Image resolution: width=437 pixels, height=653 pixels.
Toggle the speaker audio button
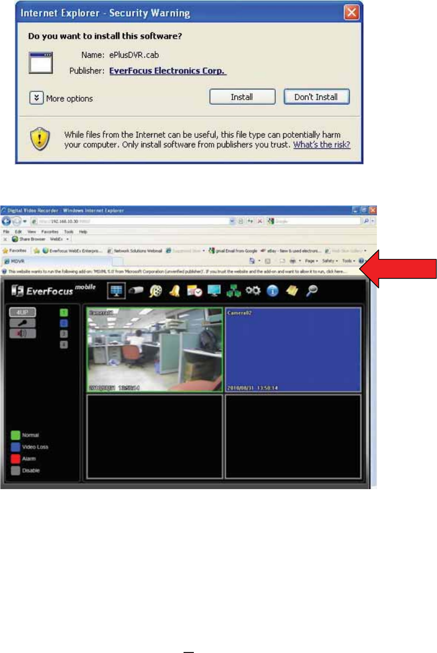coord(22,333)
